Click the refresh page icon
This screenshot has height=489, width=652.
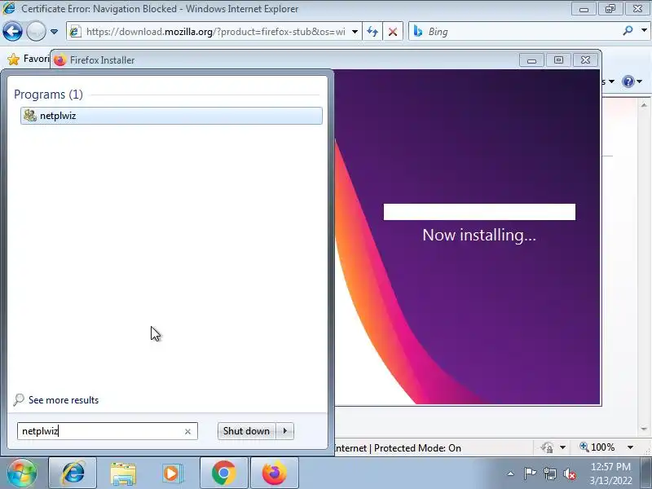pyautogui.click(x=372, y=32)
